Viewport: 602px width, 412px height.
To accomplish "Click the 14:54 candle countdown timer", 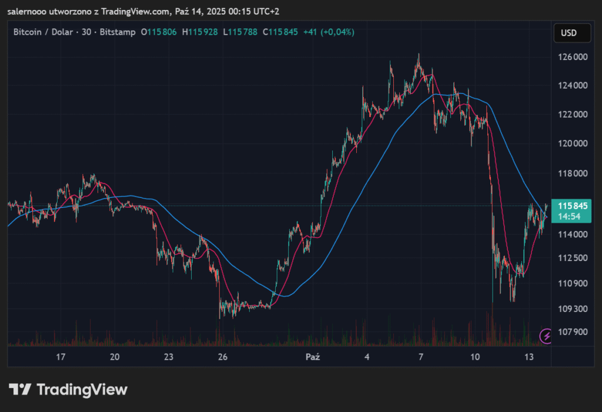I will pyautogui.click(x=569, y=216).
